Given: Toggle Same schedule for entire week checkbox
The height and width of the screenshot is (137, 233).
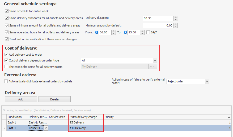Looking at the screenshot, I should pos(7,11).
